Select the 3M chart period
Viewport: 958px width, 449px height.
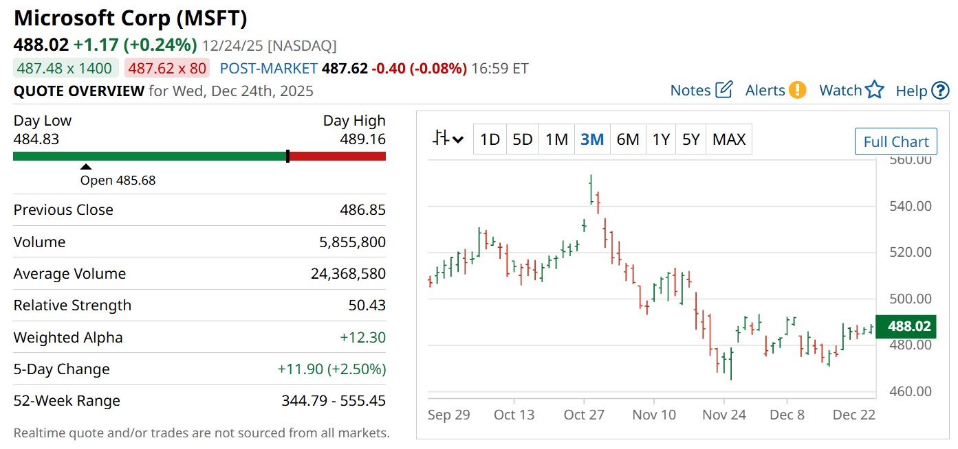[x=592, y=139]
